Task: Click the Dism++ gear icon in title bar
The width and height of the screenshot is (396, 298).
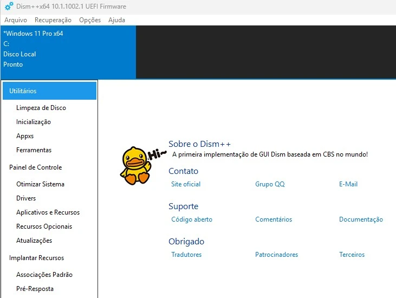Action: tap(9, 6)
